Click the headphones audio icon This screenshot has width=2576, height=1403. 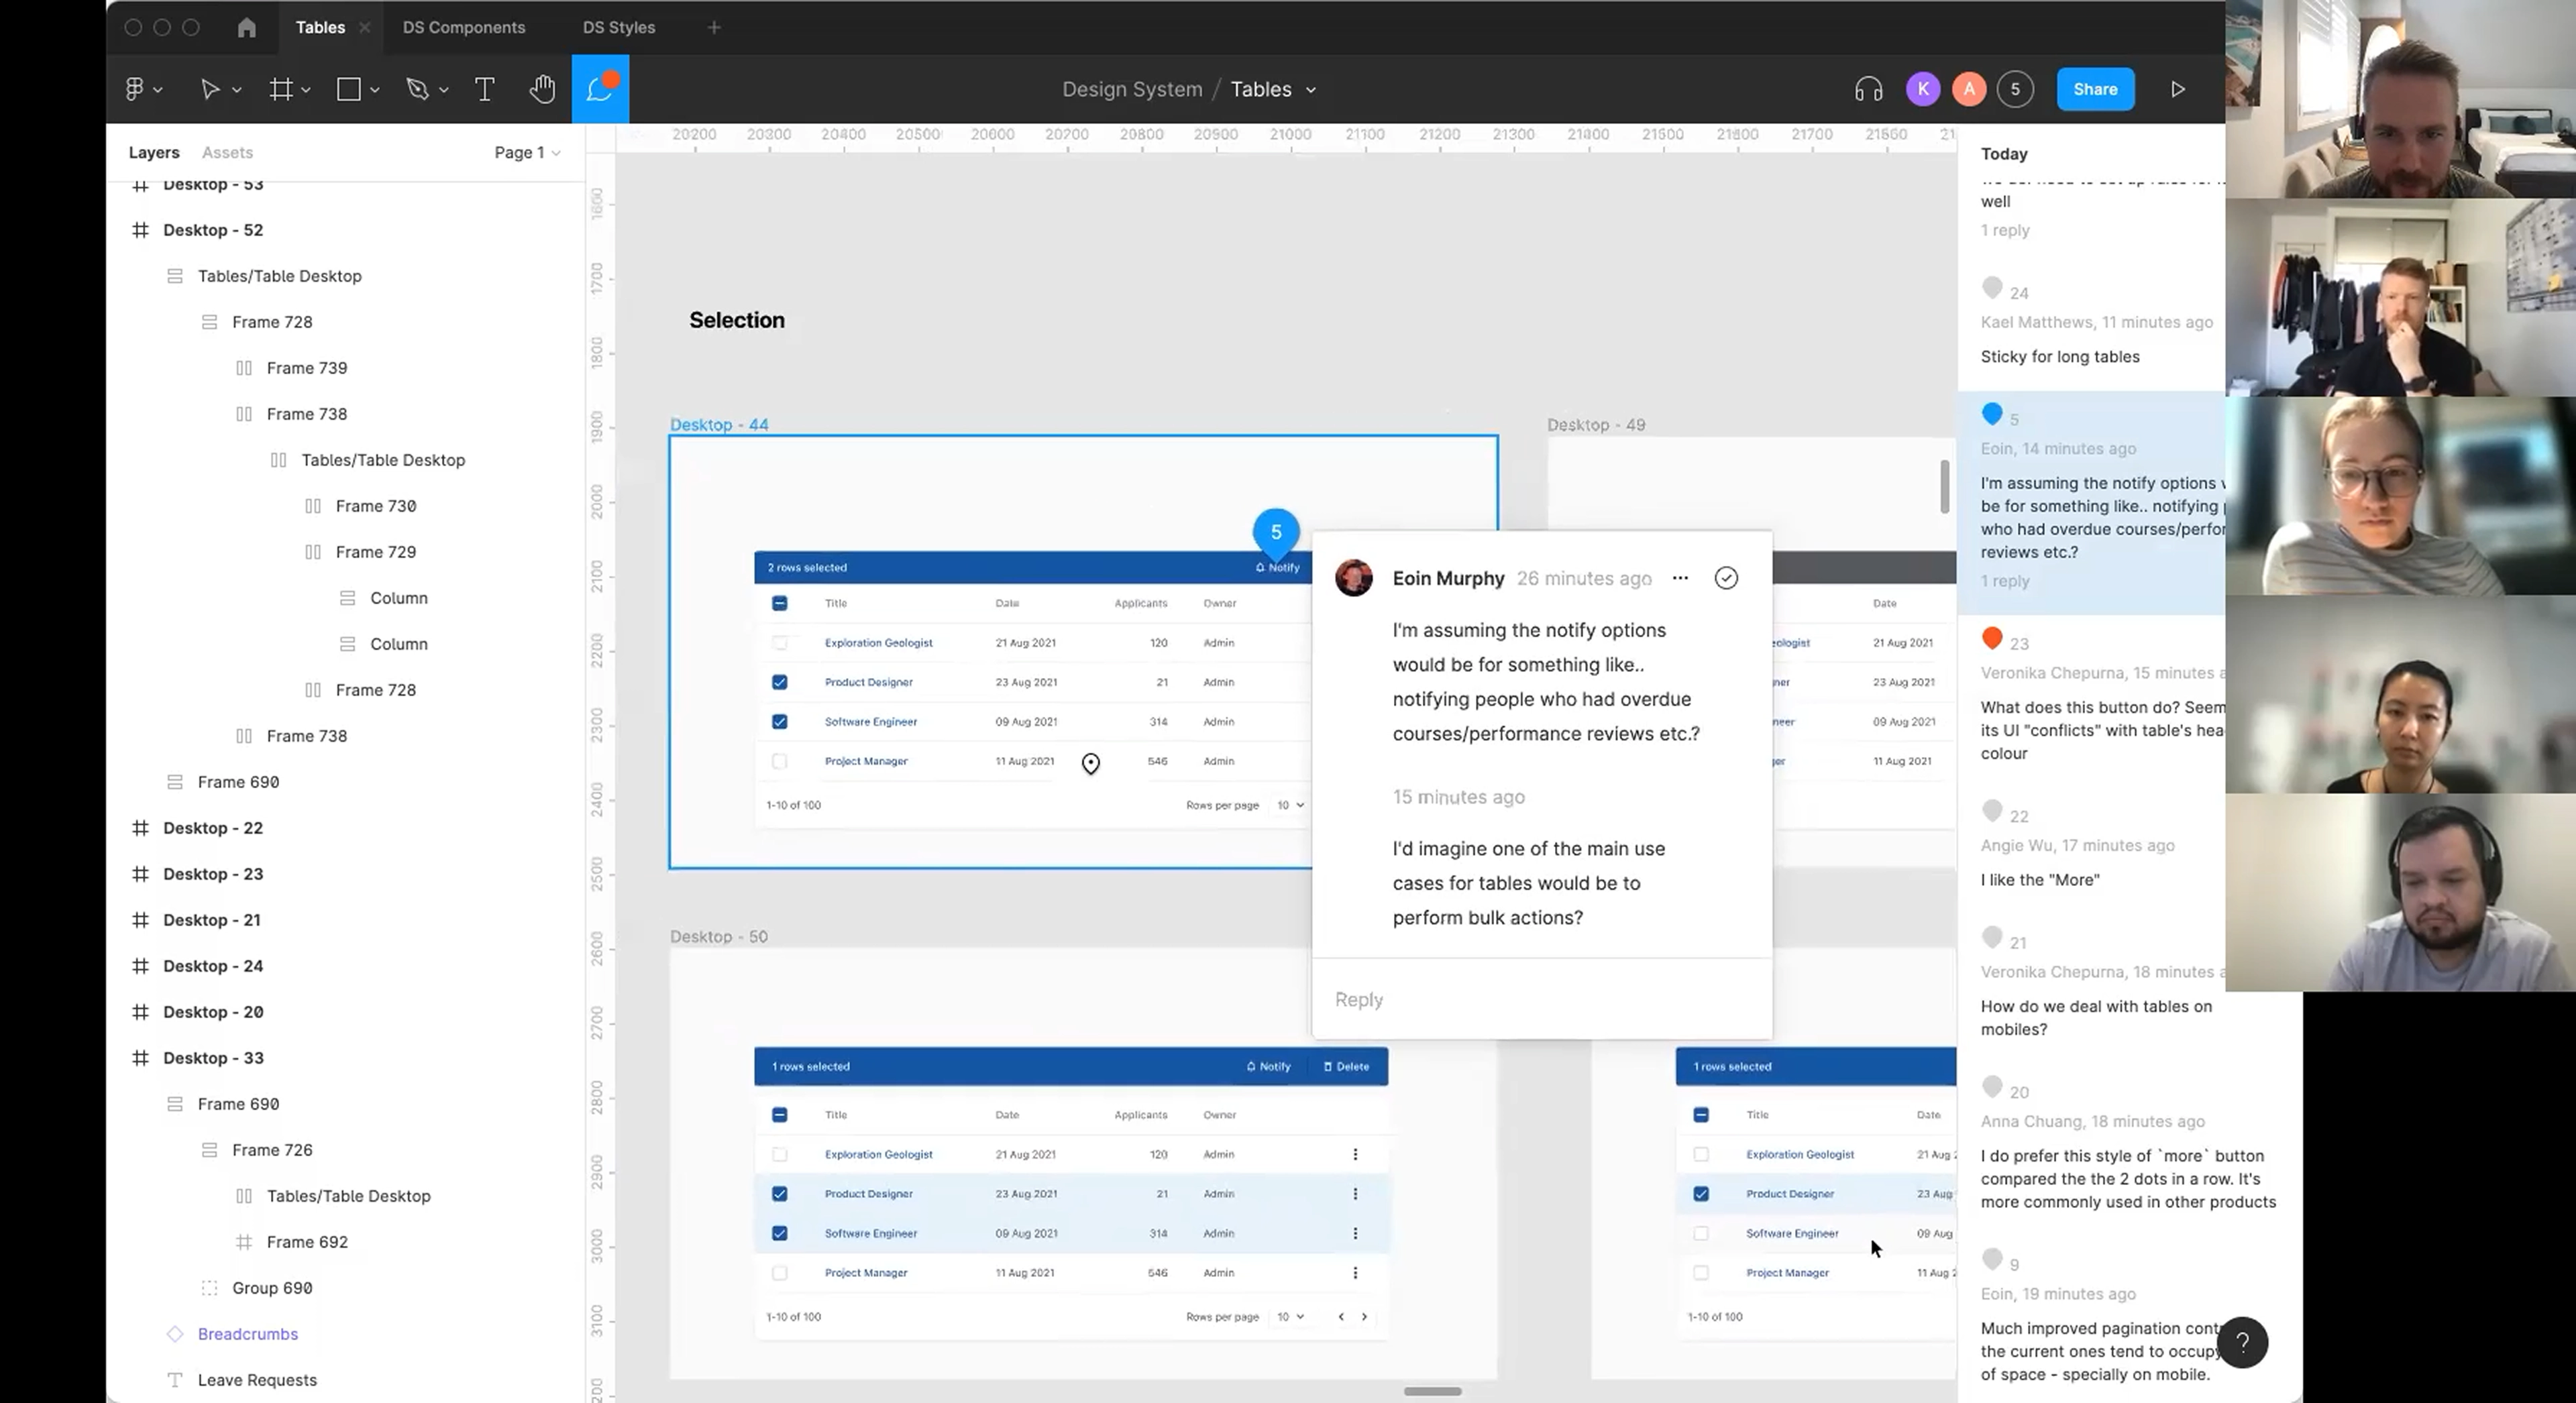click(x=1868, y=89)
